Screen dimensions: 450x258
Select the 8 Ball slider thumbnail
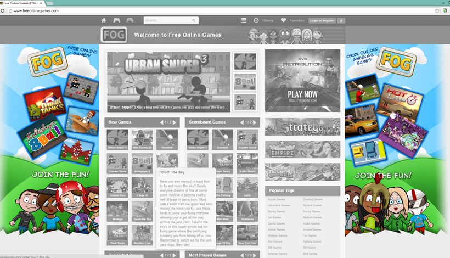(245, 82)
